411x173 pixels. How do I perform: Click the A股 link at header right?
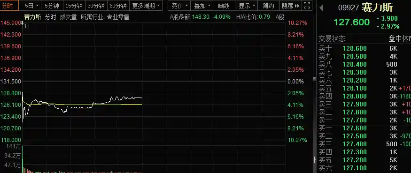point(280,17)
